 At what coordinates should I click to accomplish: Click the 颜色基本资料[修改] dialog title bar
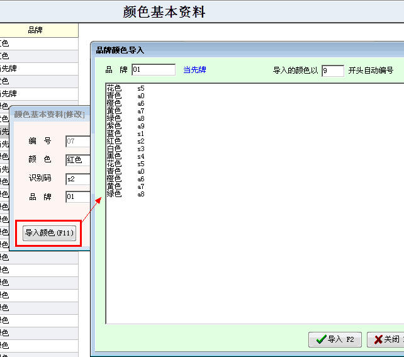tap(50, 114)
